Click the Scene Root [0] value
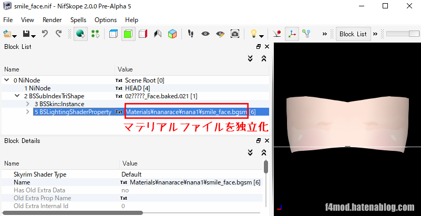 (x=145, y=80)
